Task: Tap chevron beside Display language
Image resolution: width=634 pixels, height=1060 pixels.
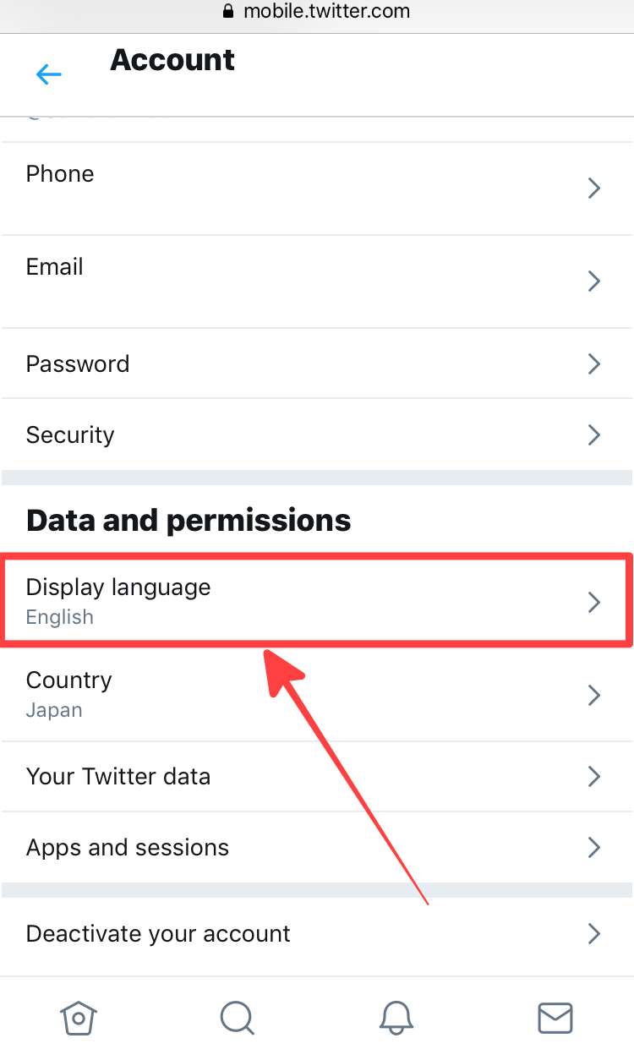Action: pos(594,602)
